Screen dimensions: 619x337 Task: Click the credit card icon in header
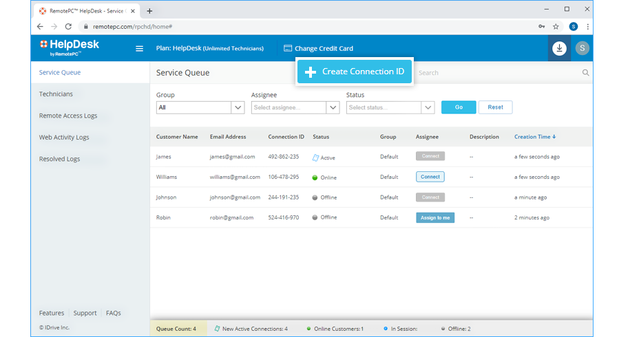tap(288, 49)
